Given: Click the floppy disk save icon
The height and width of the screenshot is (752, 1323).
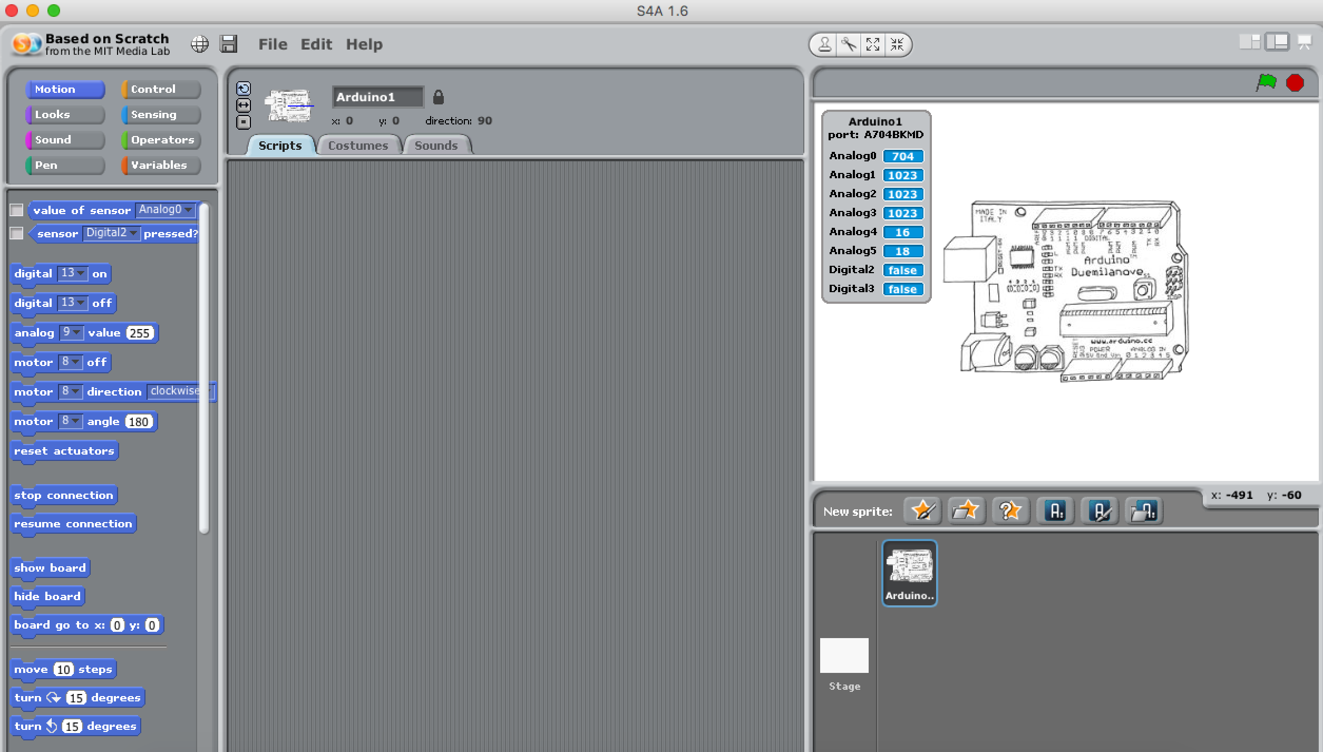Looking at the screenshot, I should pos(229,44).
